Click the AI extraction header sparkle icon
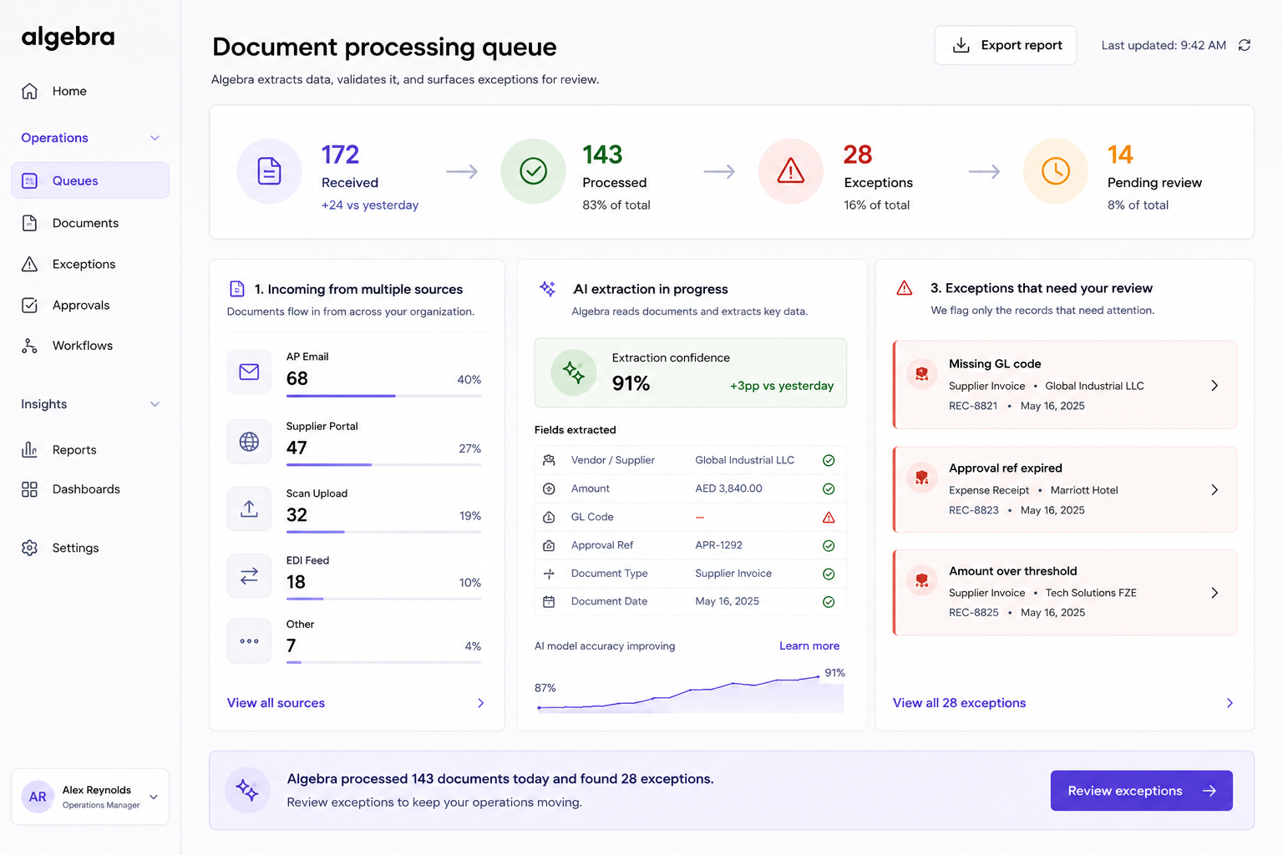1283x855 pixels. 548,289
